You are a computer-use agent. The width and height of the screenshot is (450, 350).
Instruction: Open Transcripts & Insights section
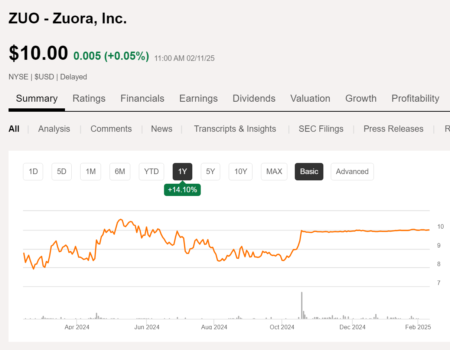pyautogui.click(x=235, y=129)
